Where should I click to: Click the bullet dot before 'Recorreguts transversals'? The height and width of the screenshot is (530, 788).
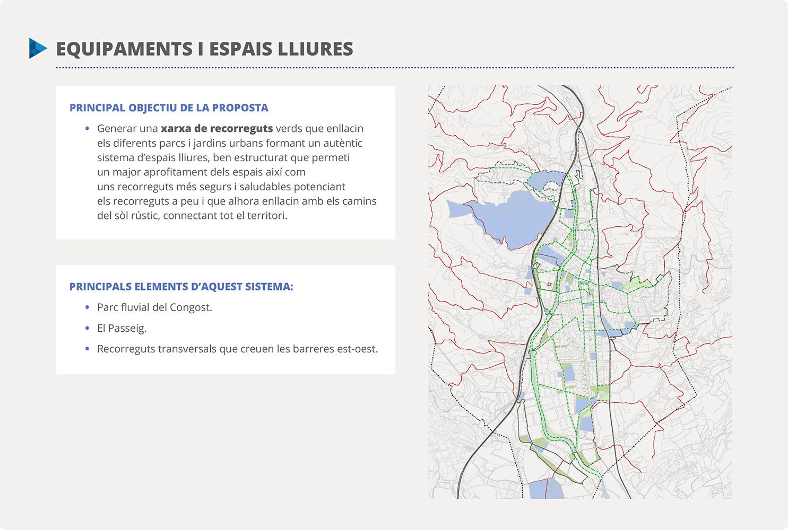click(x=87, y=349)
